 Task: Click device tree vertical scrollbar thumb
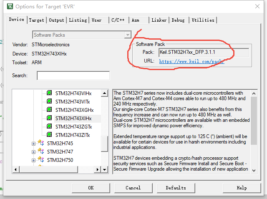tap(104, 144)
